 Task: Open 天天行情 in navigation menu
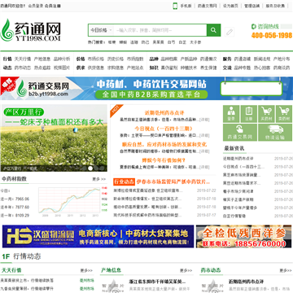[23, 59]
